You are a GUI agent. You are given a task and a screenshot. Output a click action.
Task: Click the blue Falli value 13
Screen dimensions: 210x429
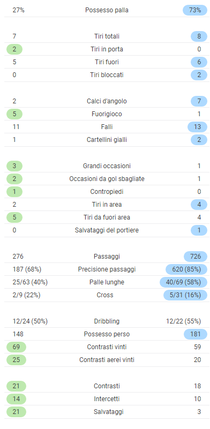tap(197, 127)
